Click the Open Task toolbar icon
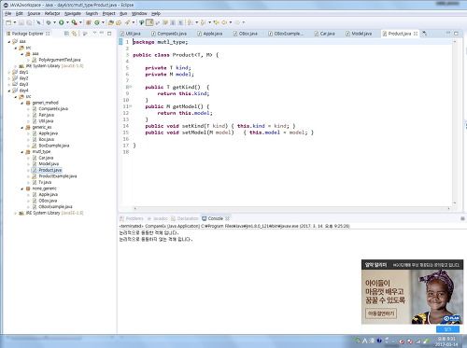467x348 pixels. coord(119,22)
